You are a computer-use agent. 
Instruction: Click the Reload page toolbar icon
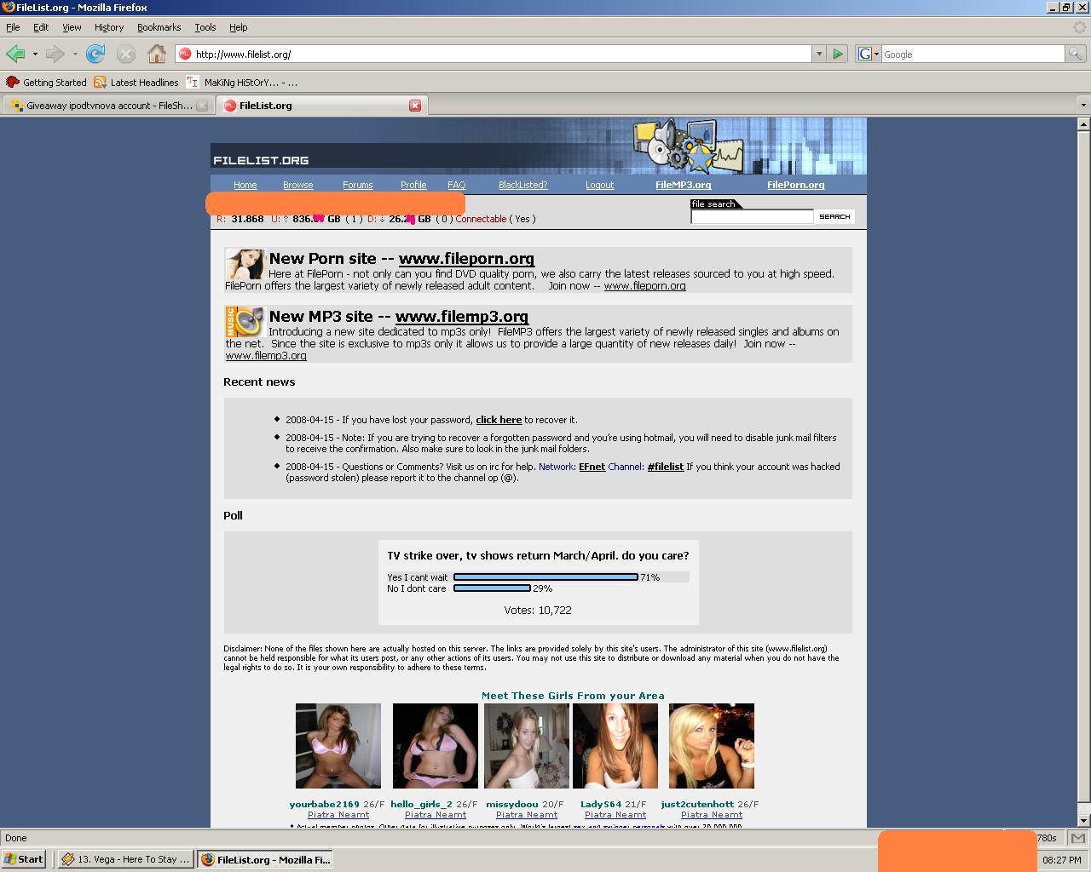coord(95,54)
